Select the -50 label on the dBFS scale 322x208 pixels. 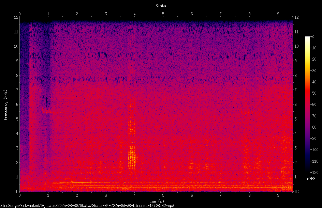pos(313,93)
